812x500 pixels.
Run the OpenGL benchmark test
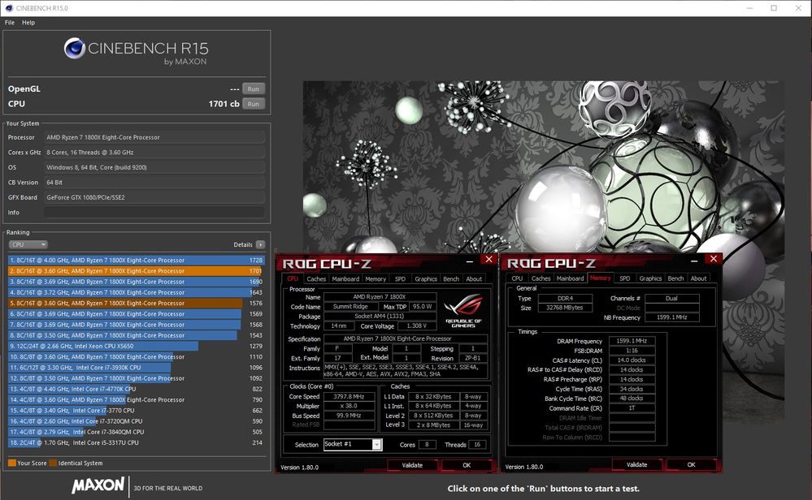tap(254, 89)
